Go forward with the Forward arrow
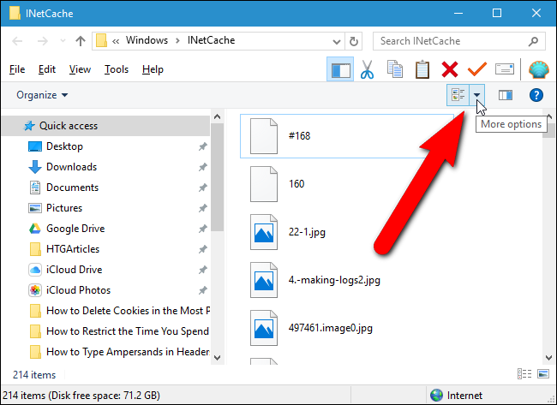Image resolution: width=557 pixels, height=405 pixels. coord(43,41)
